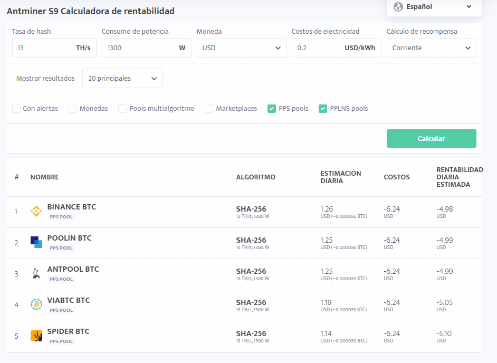Click the COSTOS column header
497x363 pixels.
(397, 177)
